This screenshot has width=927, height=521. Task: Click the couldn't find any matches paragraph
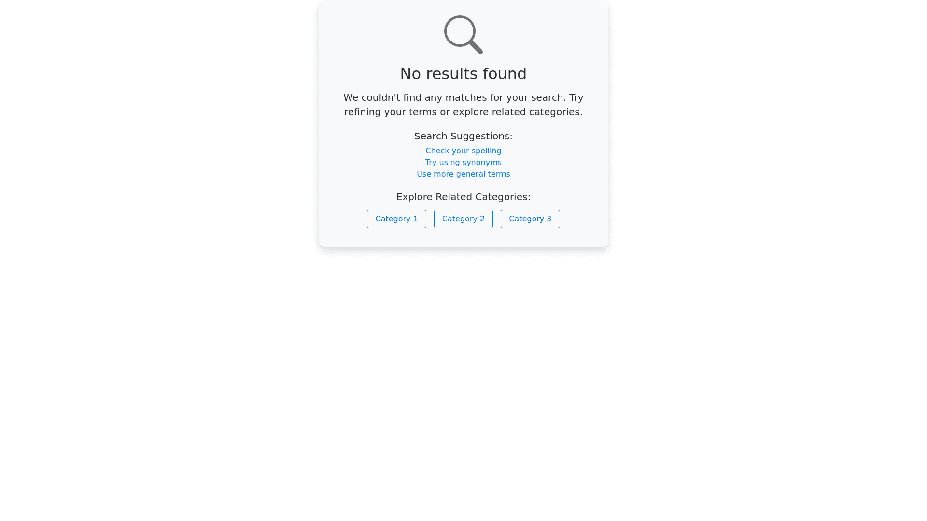pos(463,105)
